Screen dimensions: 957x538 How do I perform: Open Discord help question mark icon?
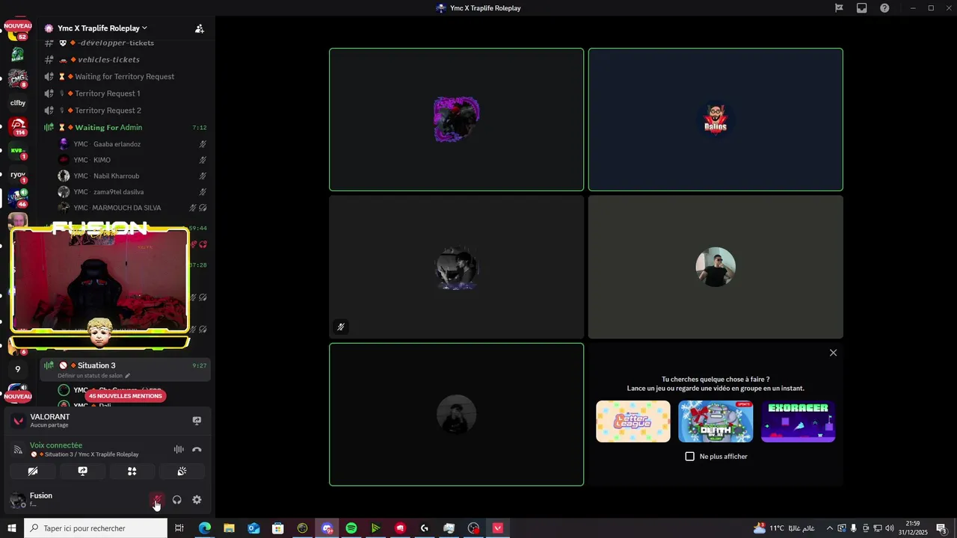pos(884,8)
